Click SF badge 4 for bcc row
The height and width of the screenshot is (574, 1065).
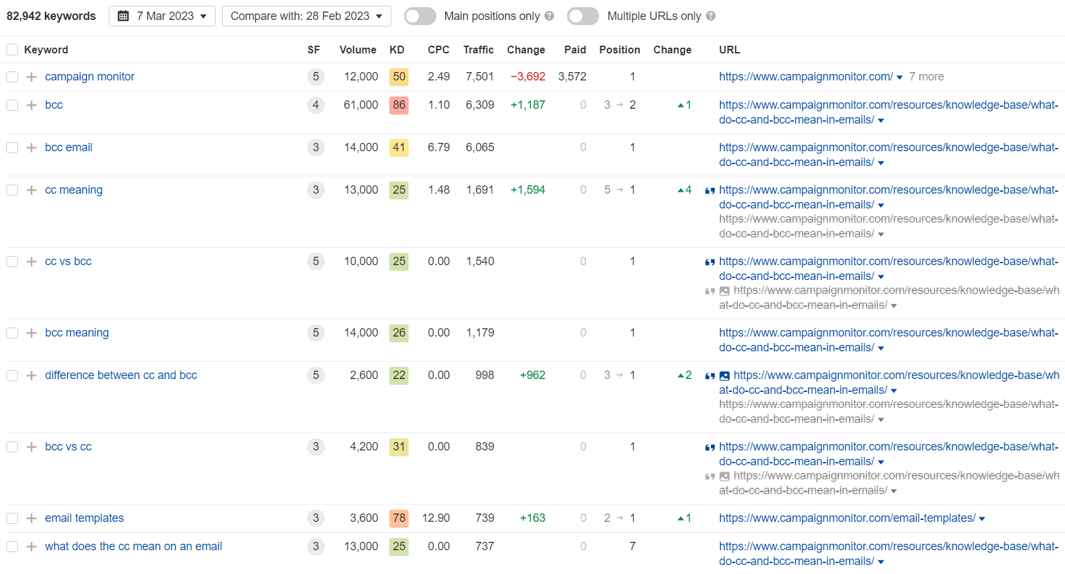[x=316, y=105]
